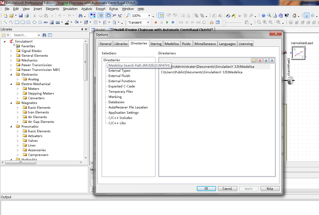Viewport: 319px width, 215px height.
Task: Open the Modelica tab in Options
Action: pyautogui.click(x=172, y=44)
